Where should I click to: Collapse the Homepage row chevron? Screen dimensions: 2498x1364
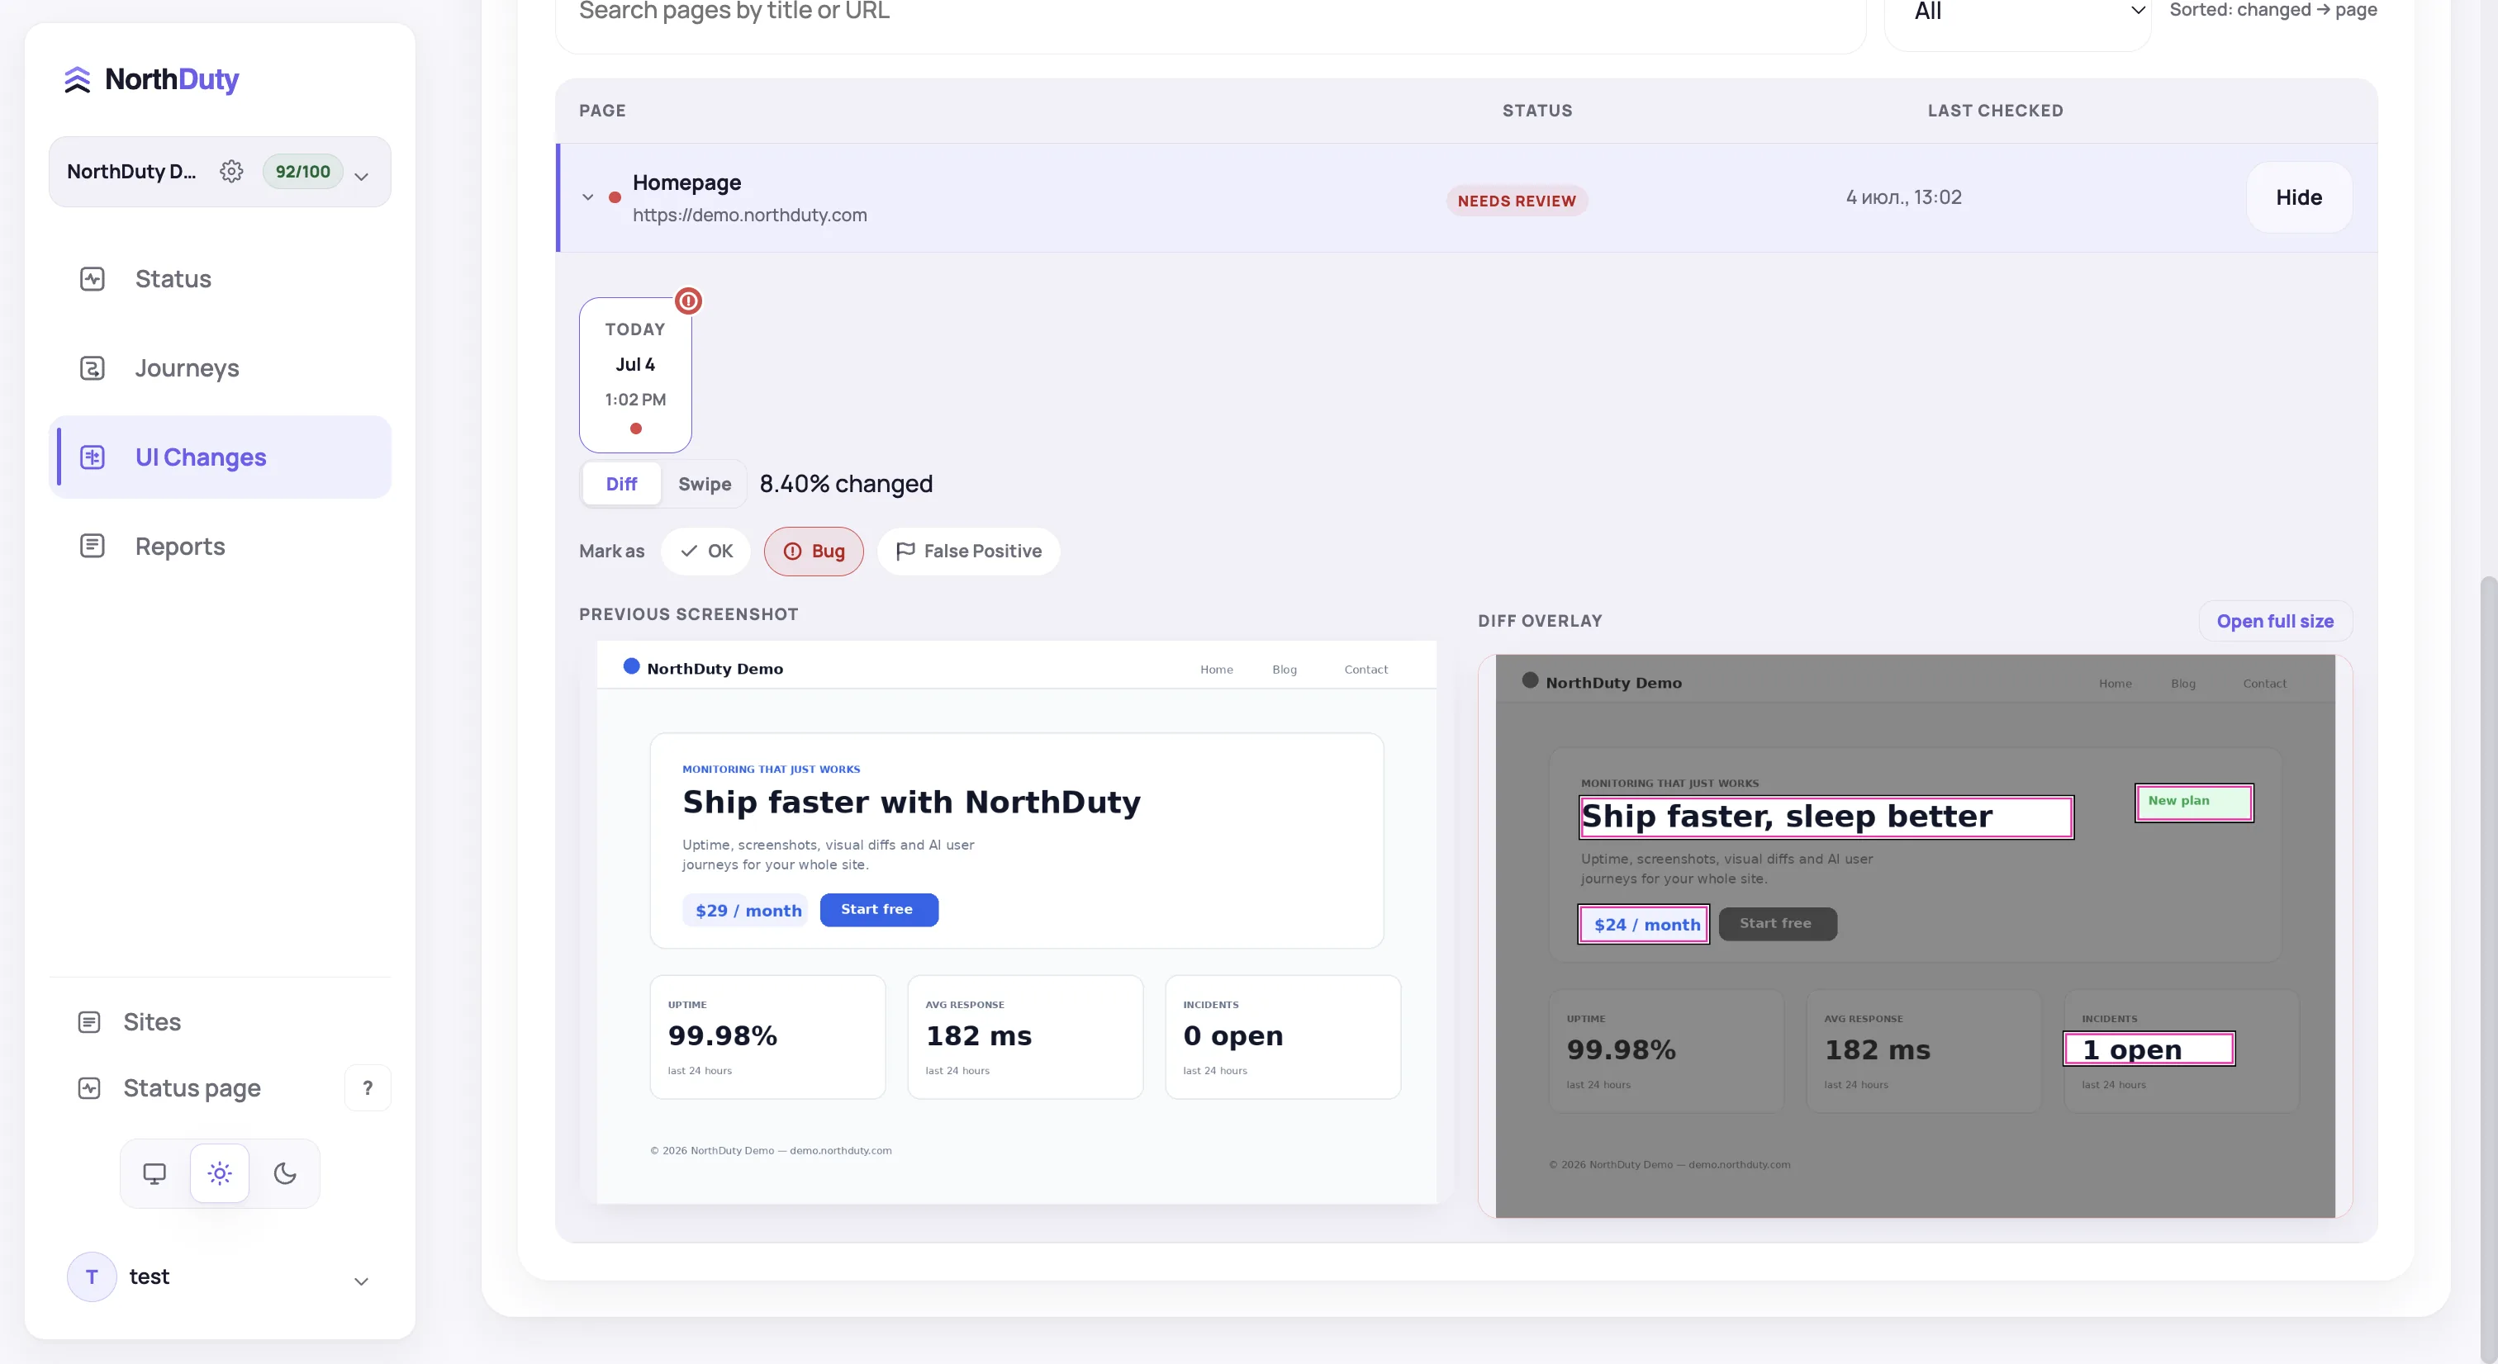[x=587, y=198]
